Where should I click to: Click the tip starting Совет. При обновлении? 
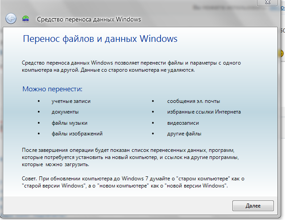pos(133,182)
